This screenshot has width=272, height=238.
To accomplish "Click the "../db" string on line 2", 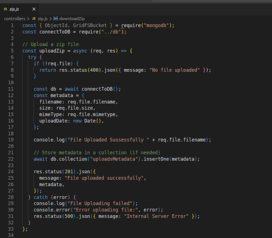I will 111,32.
